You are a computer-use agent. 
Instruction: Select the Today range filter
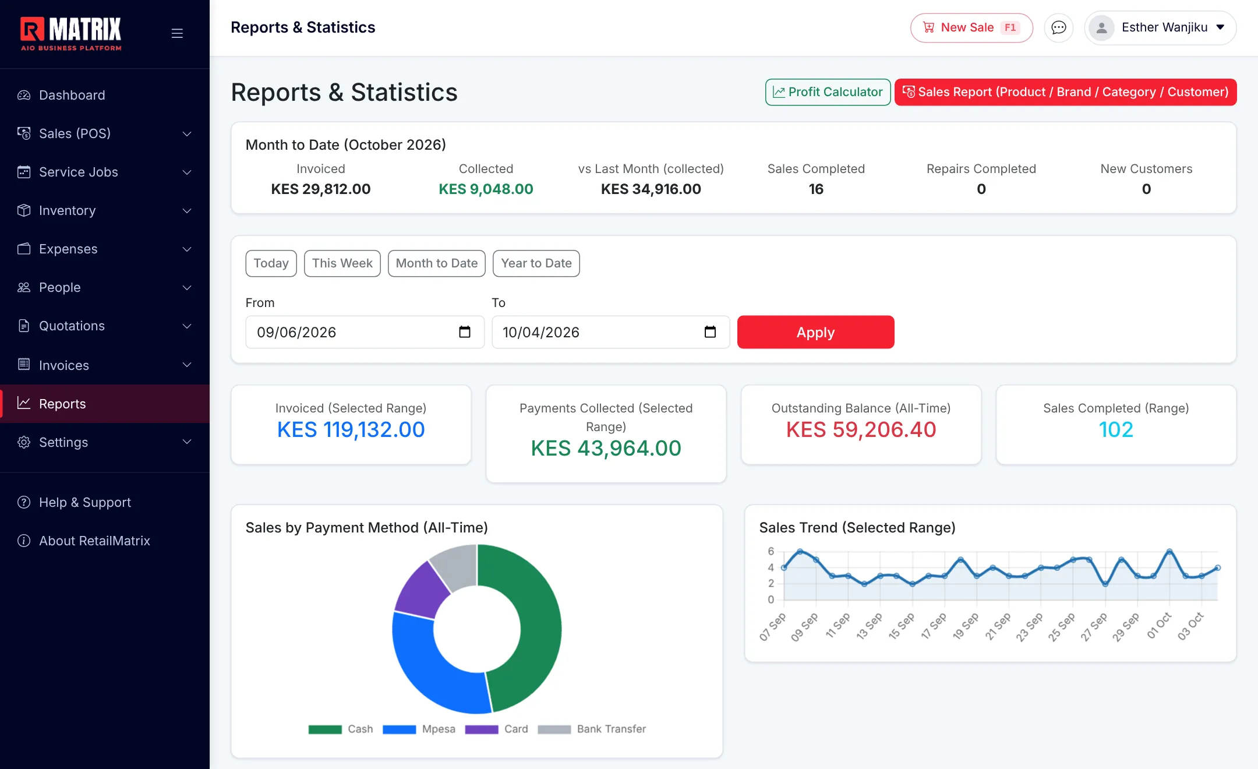[x=271, y=263]
